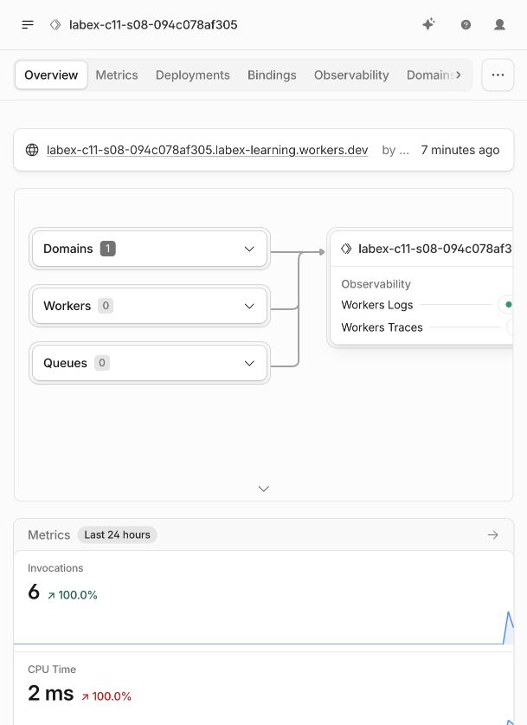Open the user account profile icon
The height and width of the screenshot is (725, 527).
pos(500,24)
